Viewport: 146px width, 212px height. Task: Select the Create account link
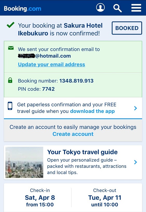(73, 134)
